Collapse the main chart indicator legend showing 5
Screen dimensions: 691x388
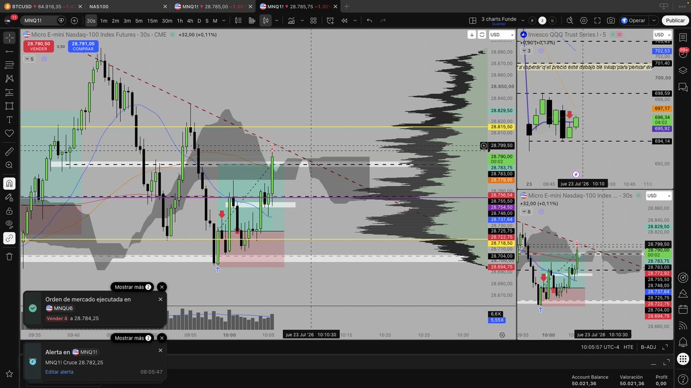click(x=29, y=59)
